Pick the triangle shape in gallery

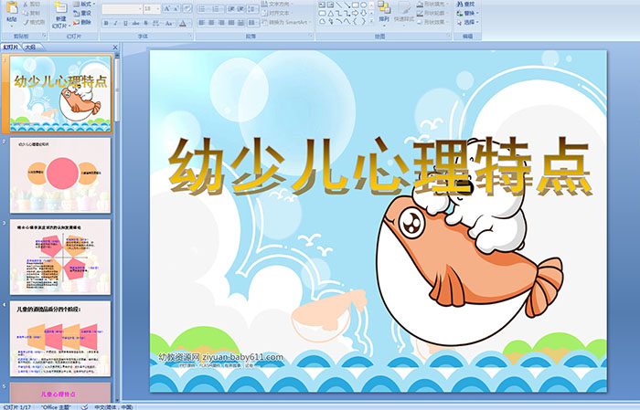[x=331, y=14]
